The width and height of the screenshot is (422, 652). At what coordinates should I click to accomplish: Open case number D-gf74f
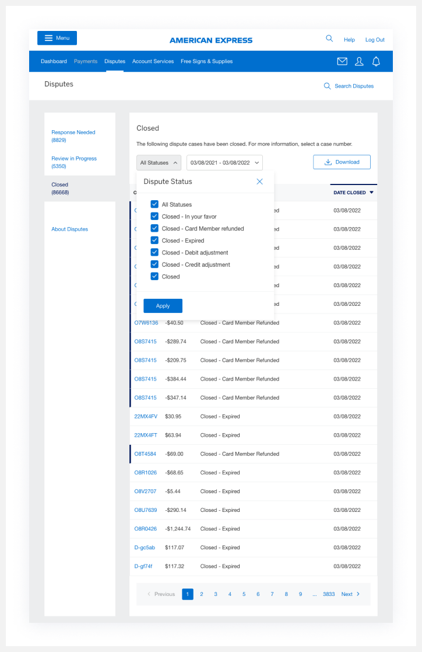point(143,566)
